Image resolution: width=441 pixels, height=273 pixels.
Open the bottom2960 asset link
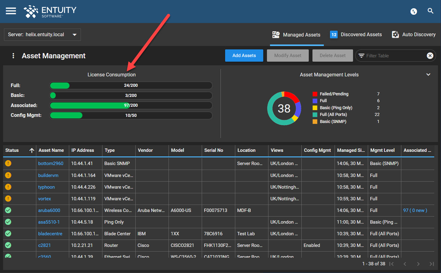[x=51, y=163]
